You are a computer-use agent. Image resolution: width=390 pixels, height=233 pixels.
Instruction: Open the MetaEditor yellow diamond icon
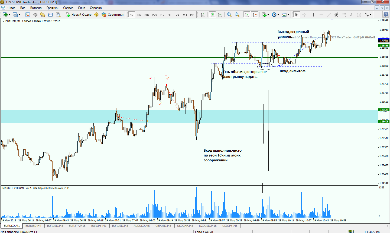tap(96, 15)
